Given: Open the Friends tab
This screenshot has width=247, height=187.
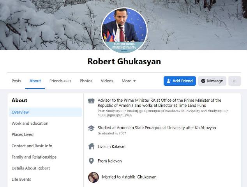Looking at the screenshot, I should pyautogui.click(x=60, y=81).
